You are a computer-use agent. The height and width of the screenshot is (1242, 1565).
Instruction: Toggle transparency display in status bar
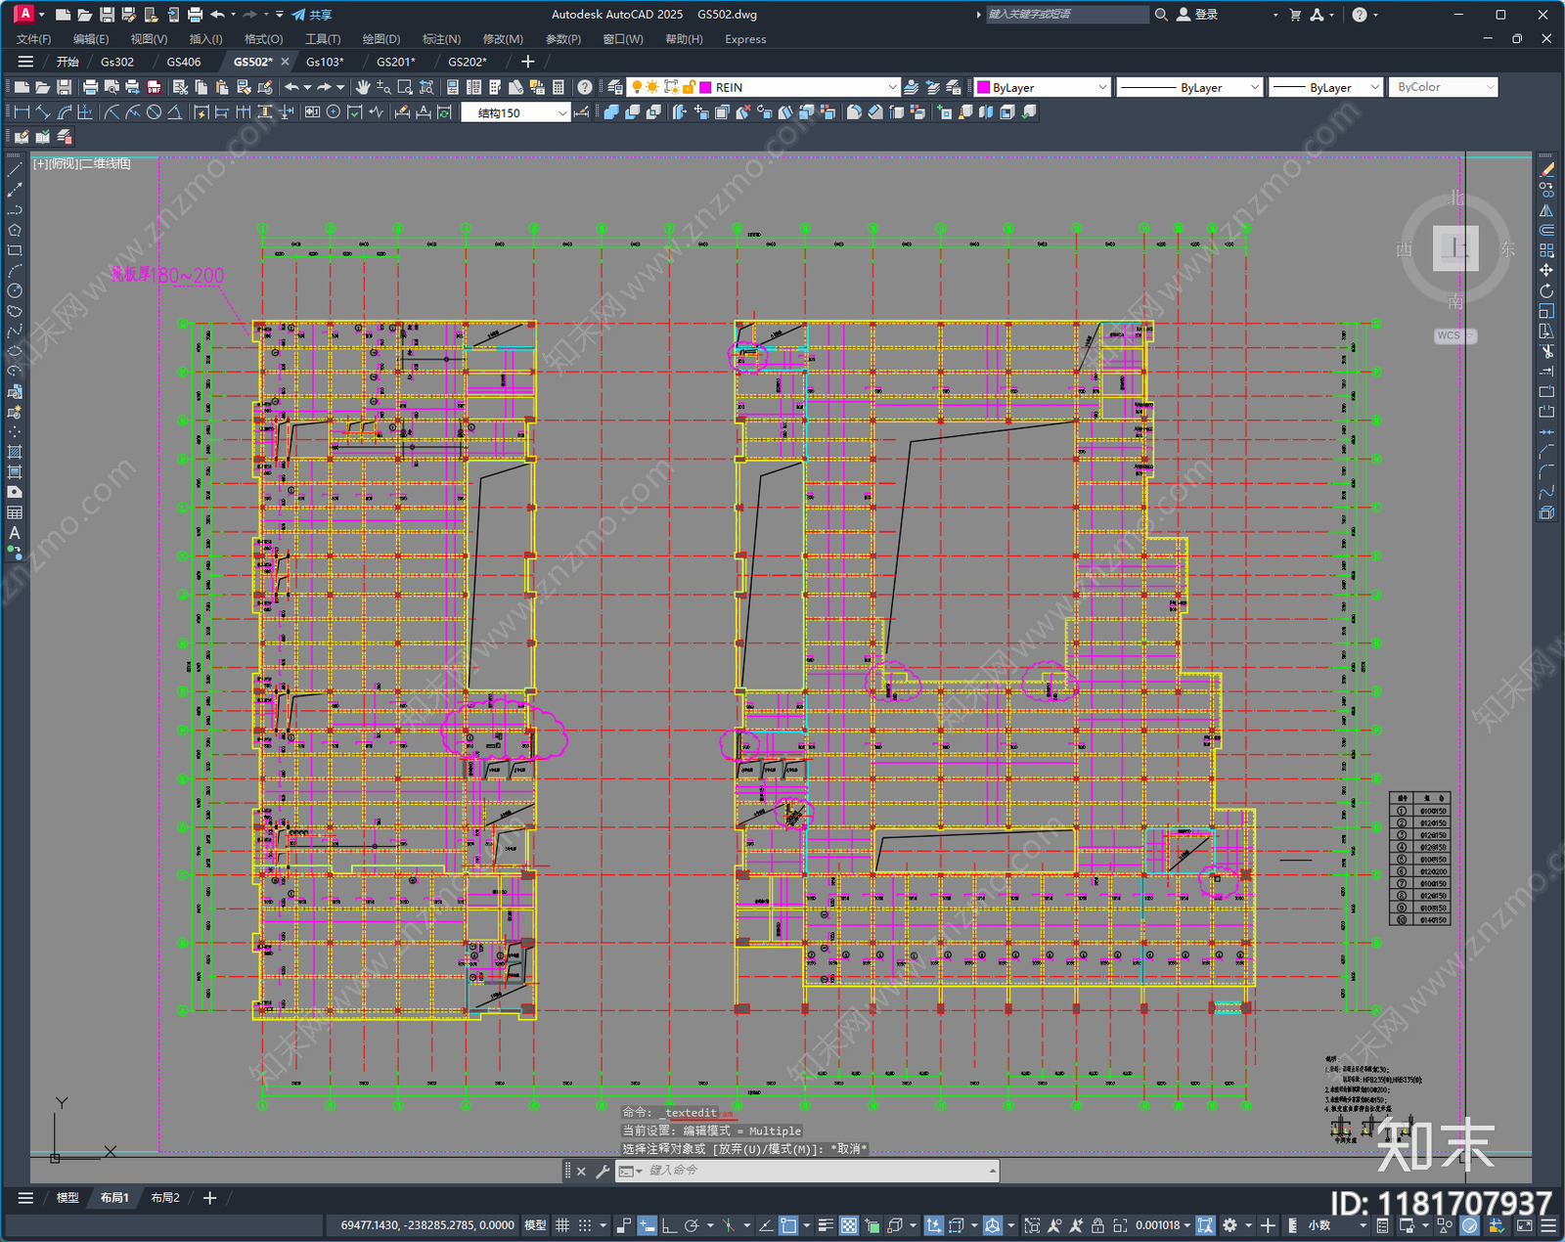point(849,1225)
